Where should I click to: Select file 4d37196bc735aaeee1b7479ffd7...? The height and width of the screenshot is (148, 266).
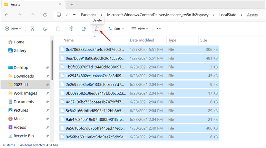(x=139, y=102)
